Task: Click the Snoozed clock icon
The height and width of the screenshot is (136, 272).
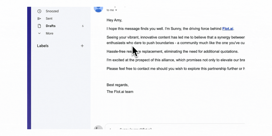Action: tap(39, 11)
